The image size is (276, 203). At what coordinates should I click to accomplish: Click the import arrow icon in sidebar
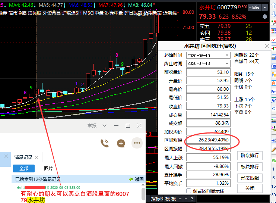tap(273, 140)
